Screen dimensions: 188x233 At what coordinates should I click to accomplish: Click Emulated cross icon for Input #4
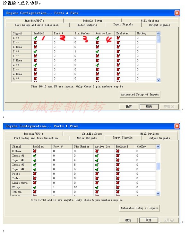coord(118,169)
